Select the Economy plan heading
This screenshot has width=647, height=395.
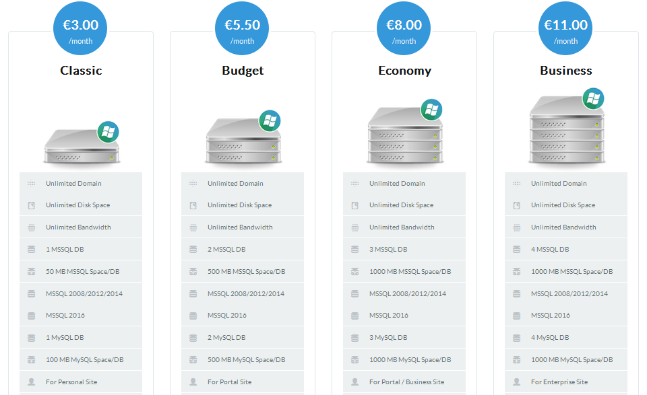tap(405, 71)
